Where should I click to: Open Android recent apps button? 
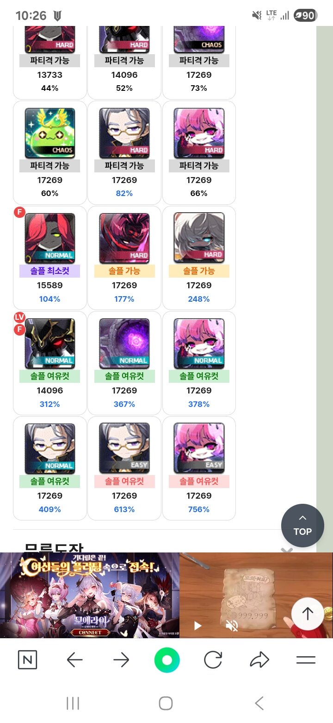(x=73, y=703)
